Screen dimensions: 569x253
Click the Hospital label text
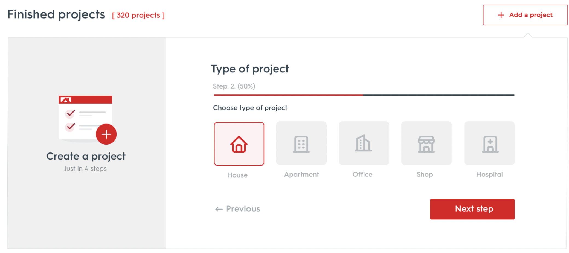pos(489,175)
